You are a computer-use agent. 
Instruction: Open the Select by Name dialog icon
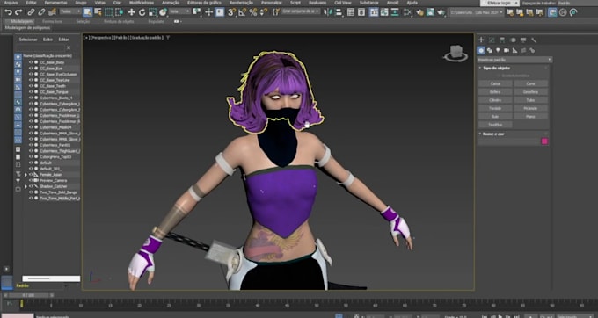98,12
